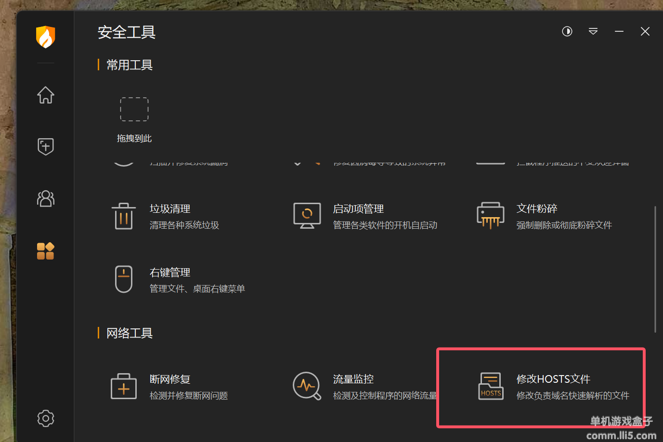Click description 检测及控制程序的网络流量
Viewport: 663px width, 442px height.
click(385, 396)
